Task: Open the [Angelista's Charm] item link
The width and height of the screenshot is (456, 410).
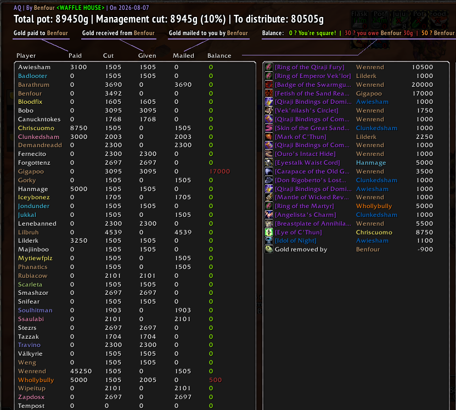Action: pyautogui.click(x=305, y=215)
